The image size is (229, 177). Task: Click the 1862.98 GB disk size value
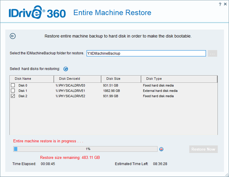pos(112,91)
